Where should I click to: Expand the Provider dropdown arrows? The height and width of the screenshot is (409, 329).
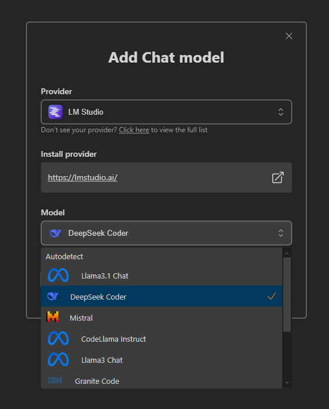coord(281,112)
